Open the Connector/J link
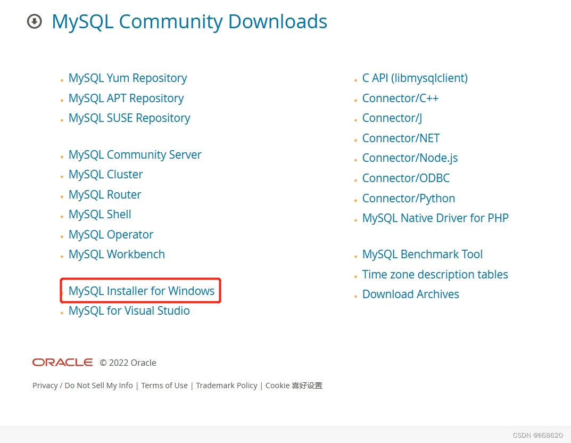This screenshot has width=571, height=443. tap(392, 118)
